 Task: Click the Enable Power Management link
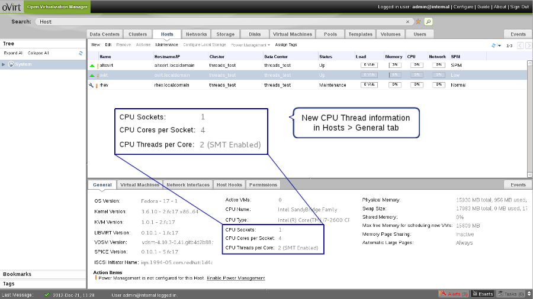coord(236,278)
